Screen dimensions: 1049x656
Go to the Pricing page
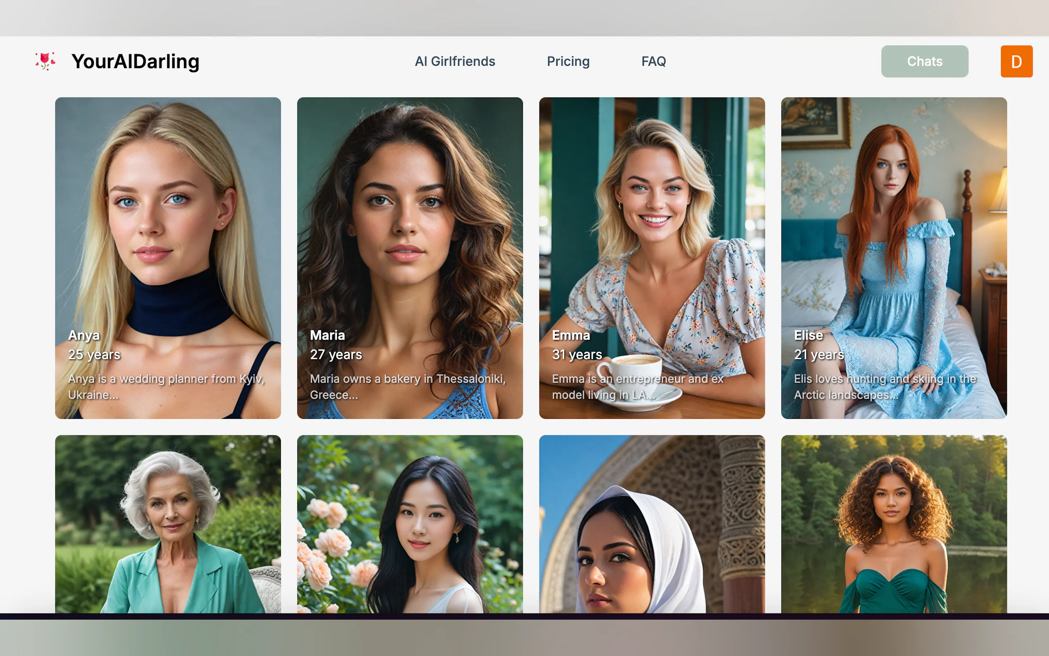coord(568,61)
